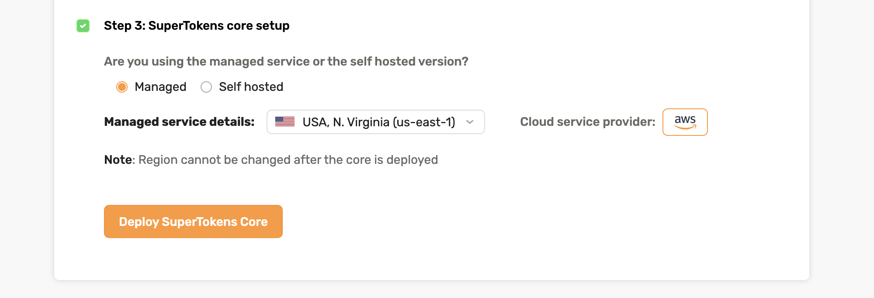Screen dimensions: 874x298
Task: Open the USA, N. Virginia region dropdown
Action: coord(375,122)
